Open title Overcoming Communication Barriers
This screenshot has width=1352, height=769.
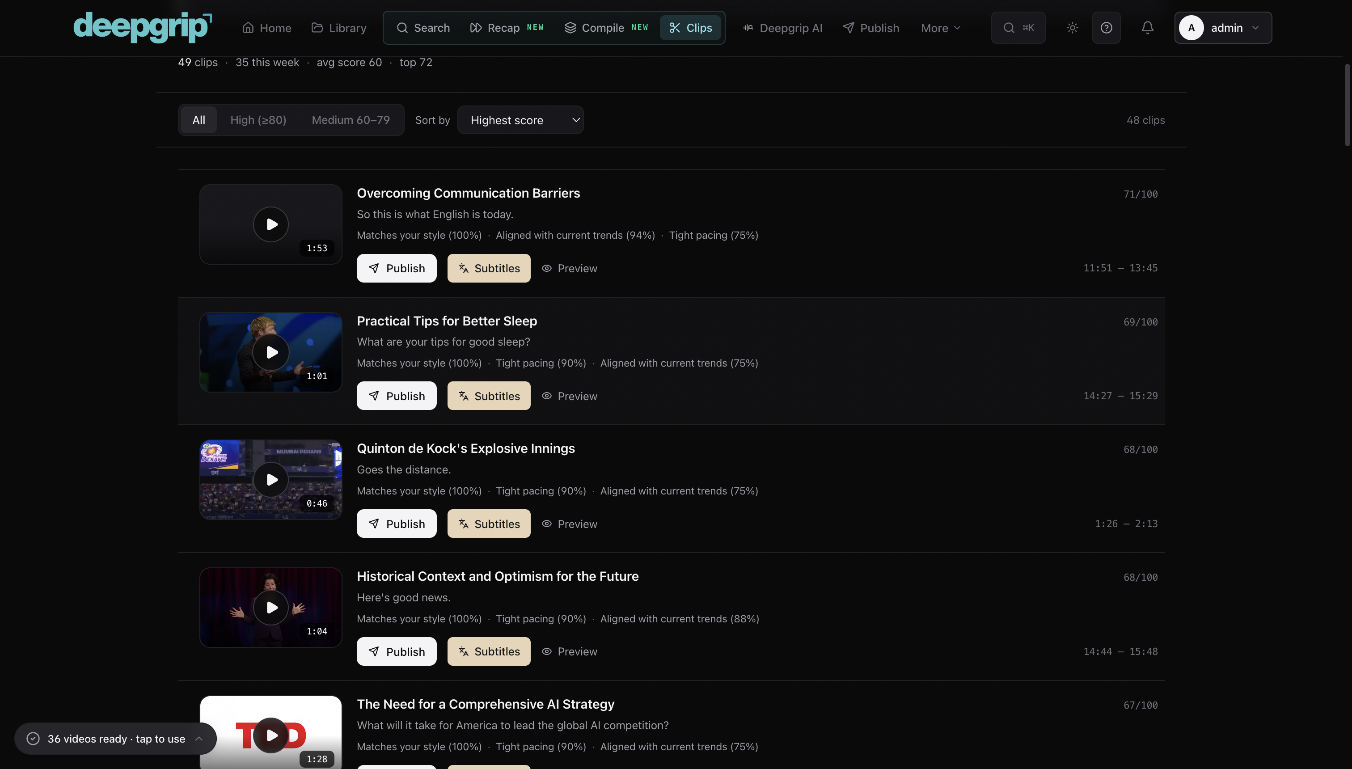(469, 193)
